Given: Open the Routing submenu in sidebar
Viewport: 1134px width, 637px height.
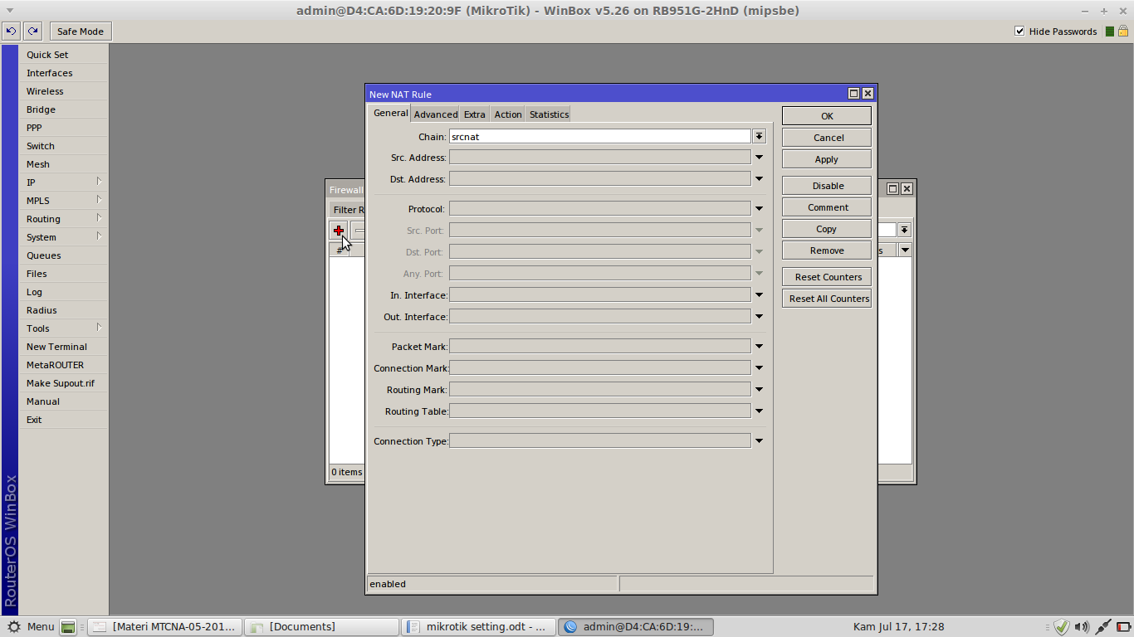Looking at the screenshot, I should click(x=64, y=219).
